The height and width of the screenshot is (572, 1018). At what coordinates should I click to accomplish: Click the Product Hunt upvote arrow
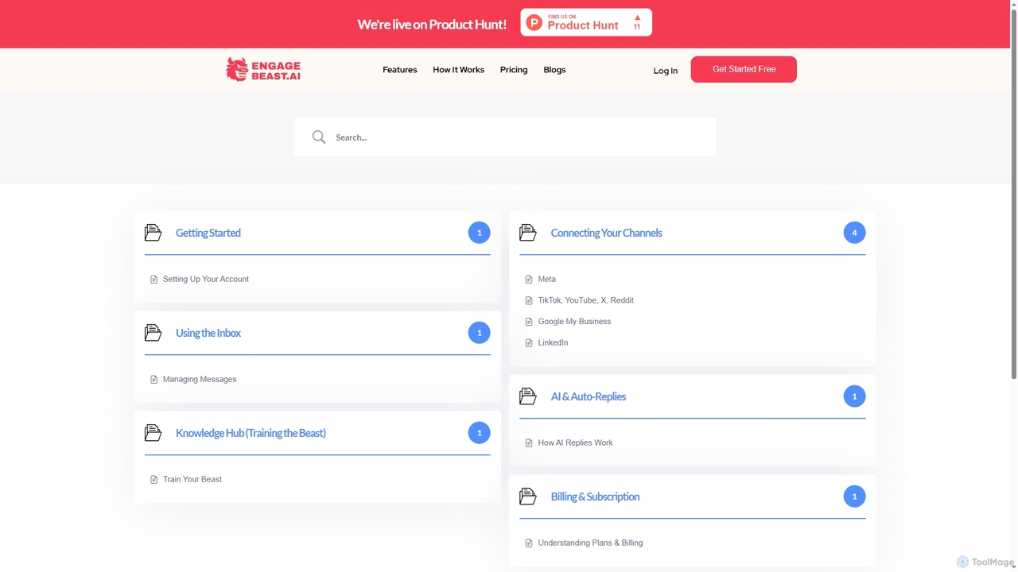pos(637,17)
